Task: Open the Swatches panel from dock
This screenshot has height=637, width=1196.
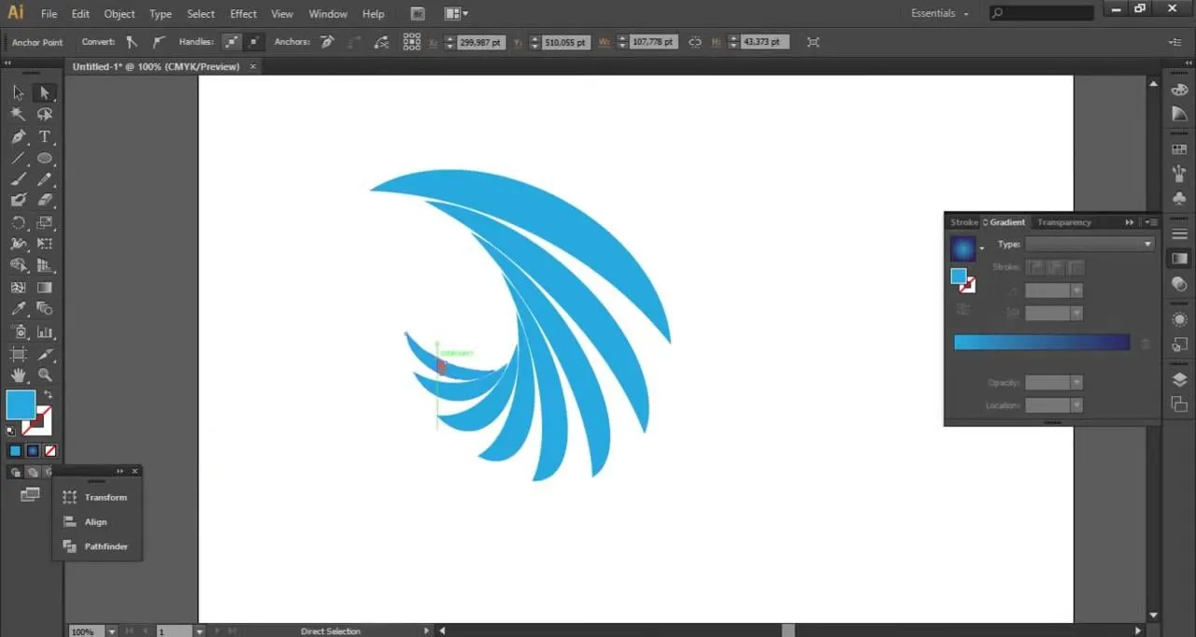Action: click(x=1179, y=149)
